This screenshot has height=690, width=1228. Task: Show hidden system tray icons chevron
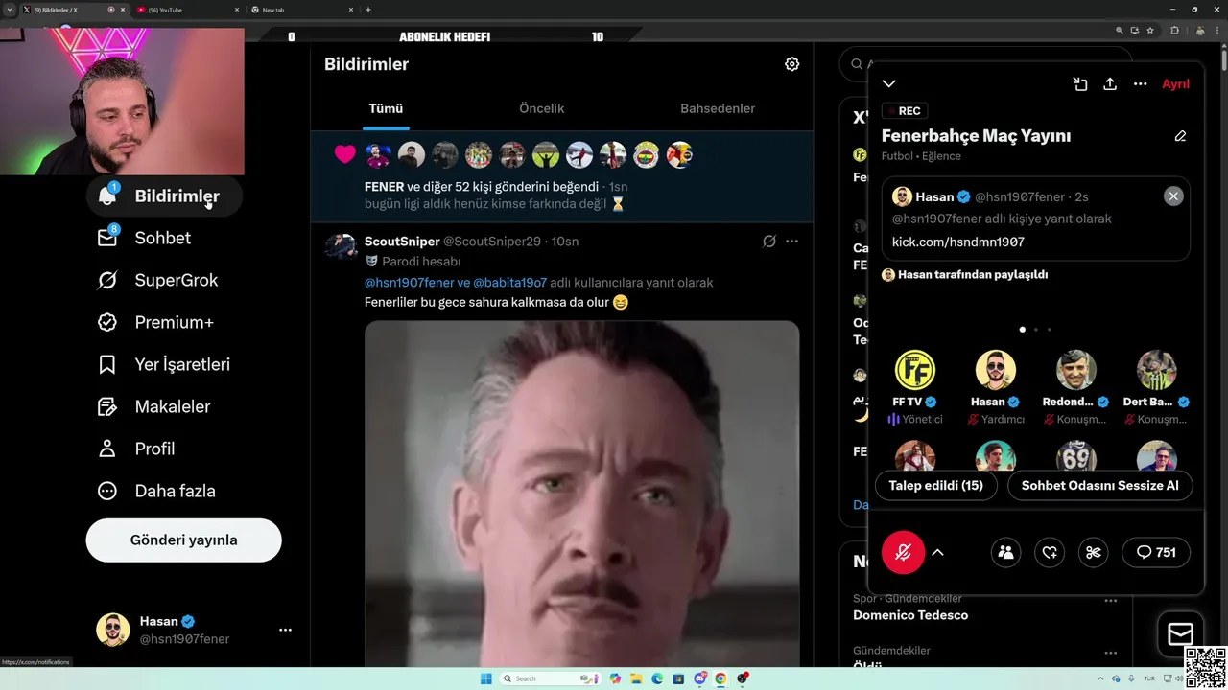tap(1099, 678)
